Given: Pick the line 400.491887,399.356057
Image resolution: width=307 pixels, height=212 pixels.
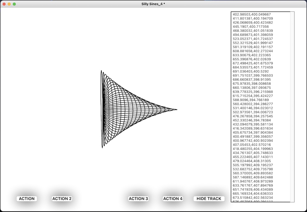Looking at the screenshot, I should 252,137.
